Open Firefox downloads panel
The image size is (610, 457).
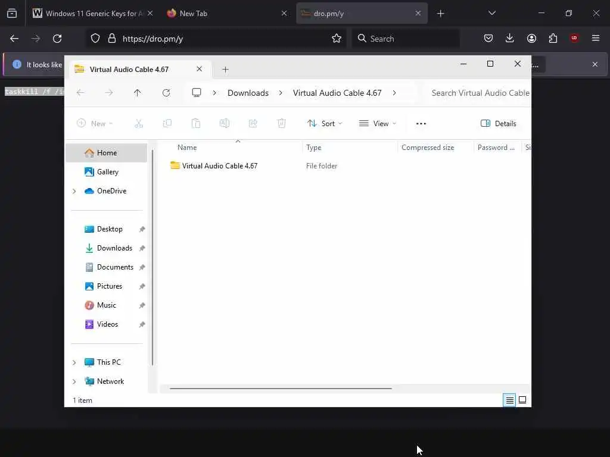510,38
